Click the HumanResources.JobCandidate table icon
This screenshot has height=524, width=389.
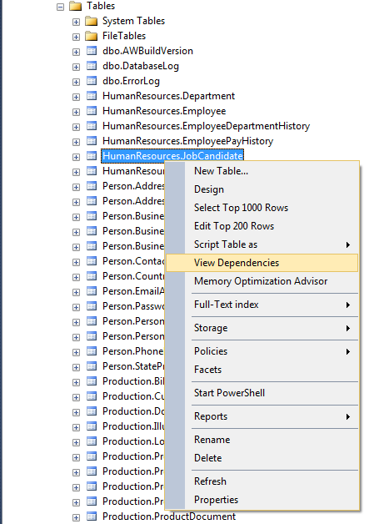click(x=92, y=156)
